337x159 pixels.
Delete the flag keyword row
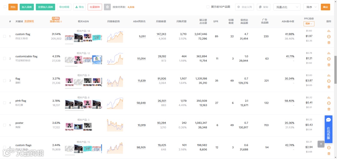[x=329, y=87]
